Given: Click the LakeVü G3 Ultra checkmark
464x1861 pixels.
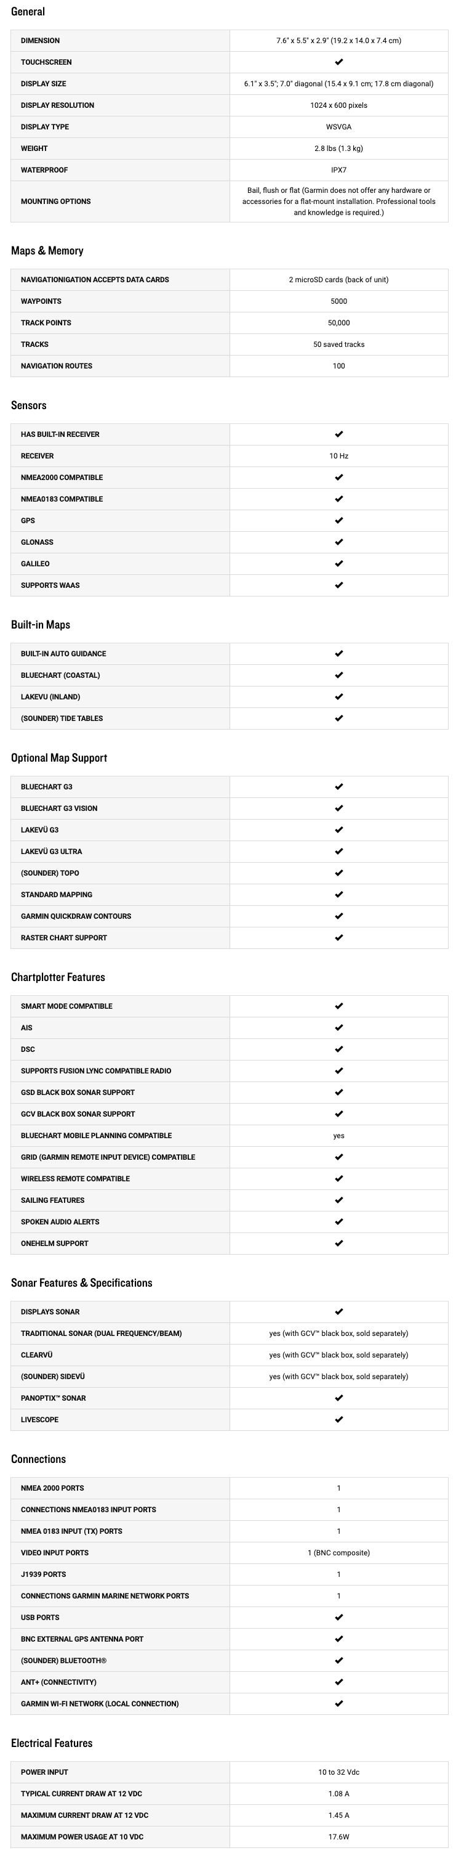Looking at the screenshot, I should pyautogui.click(x=338, y=851).
